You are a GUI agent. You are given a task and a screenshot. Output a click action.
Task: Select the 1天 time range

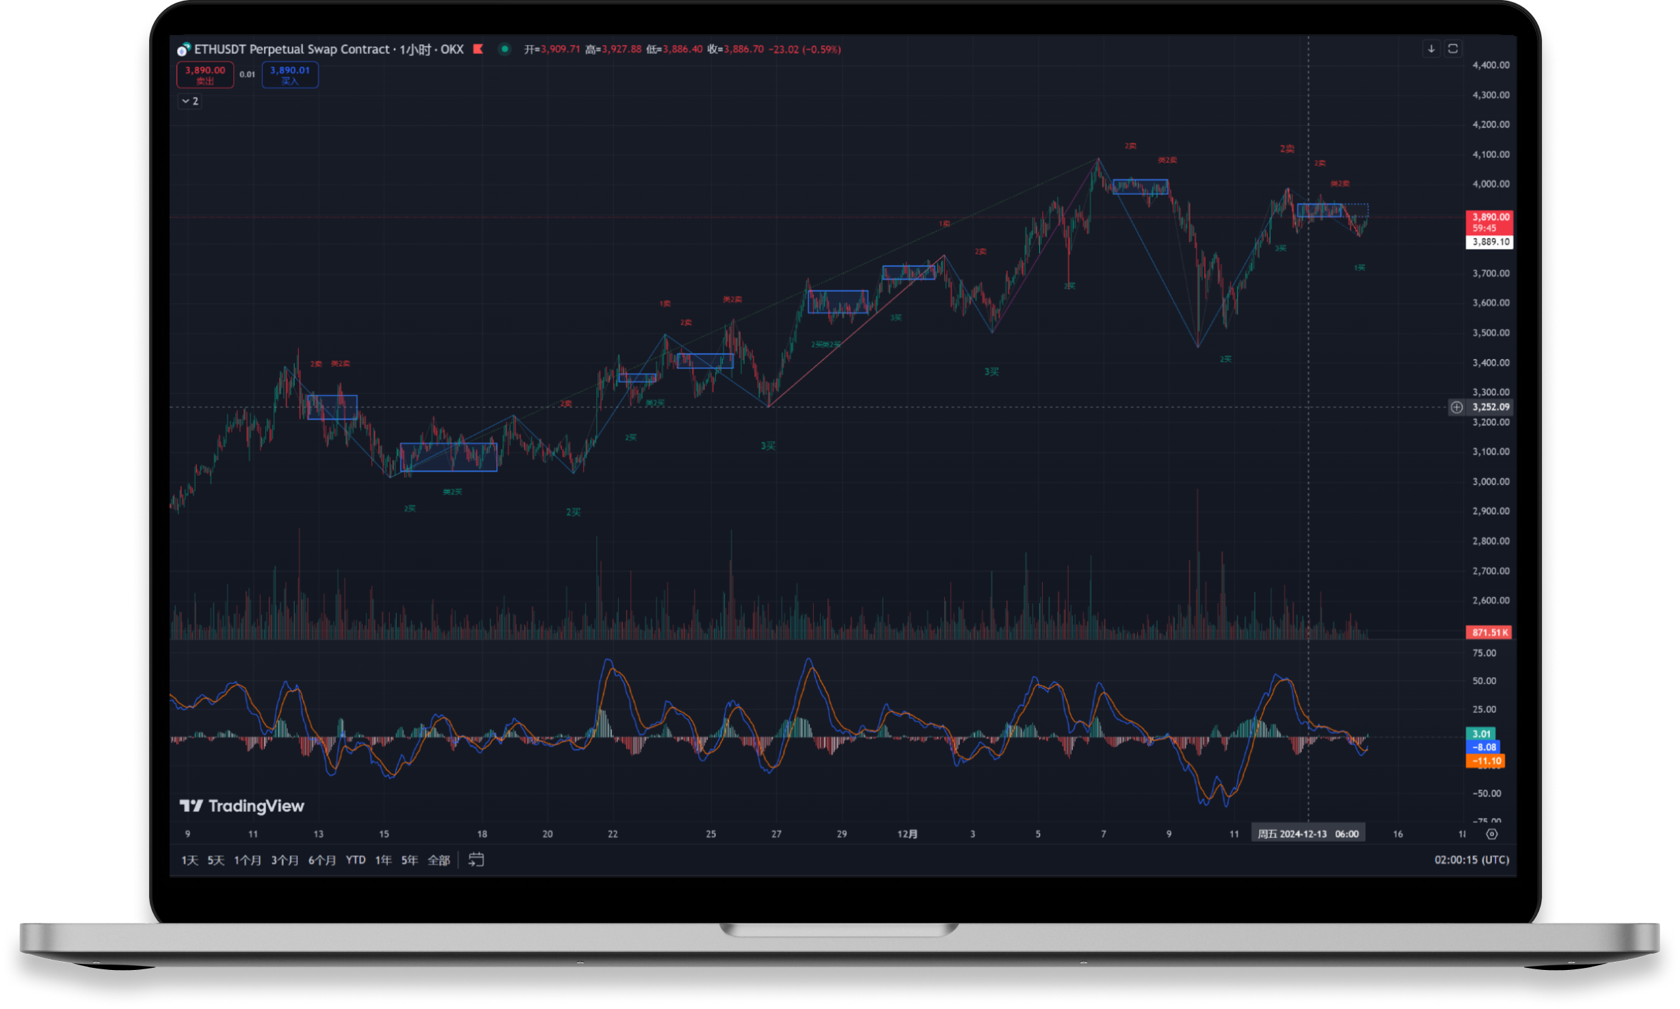point(189,860)
